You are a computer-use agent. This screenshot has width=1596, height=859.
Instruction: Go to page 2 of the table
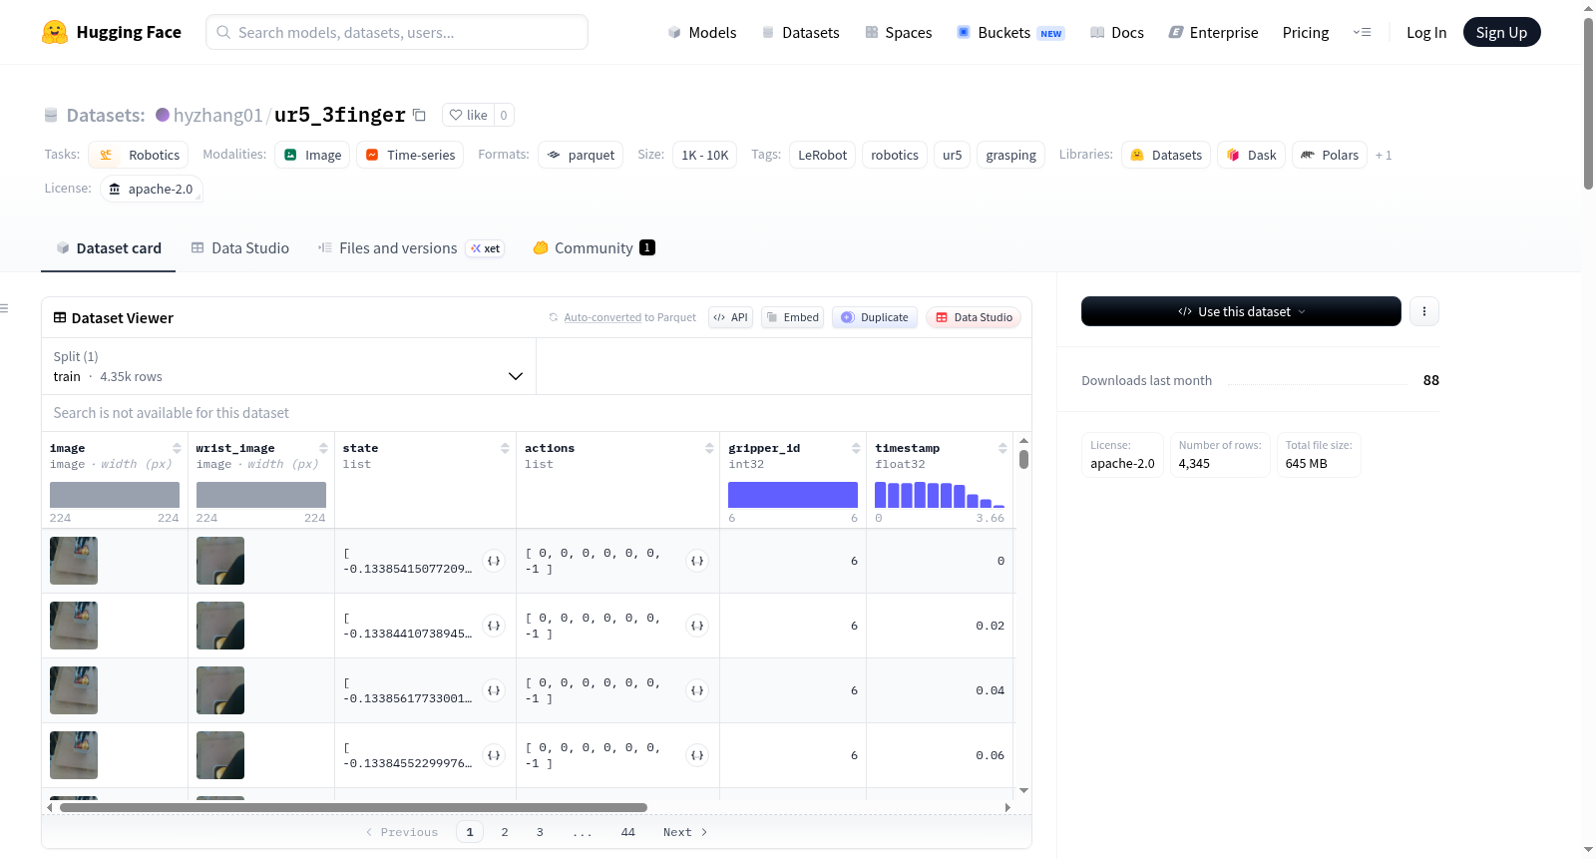coord(505,832)
